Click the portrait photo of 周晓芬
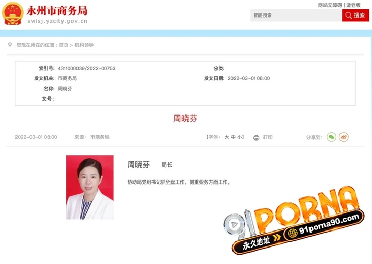Viewport: 372px width, 264px height. pos(90,187)
